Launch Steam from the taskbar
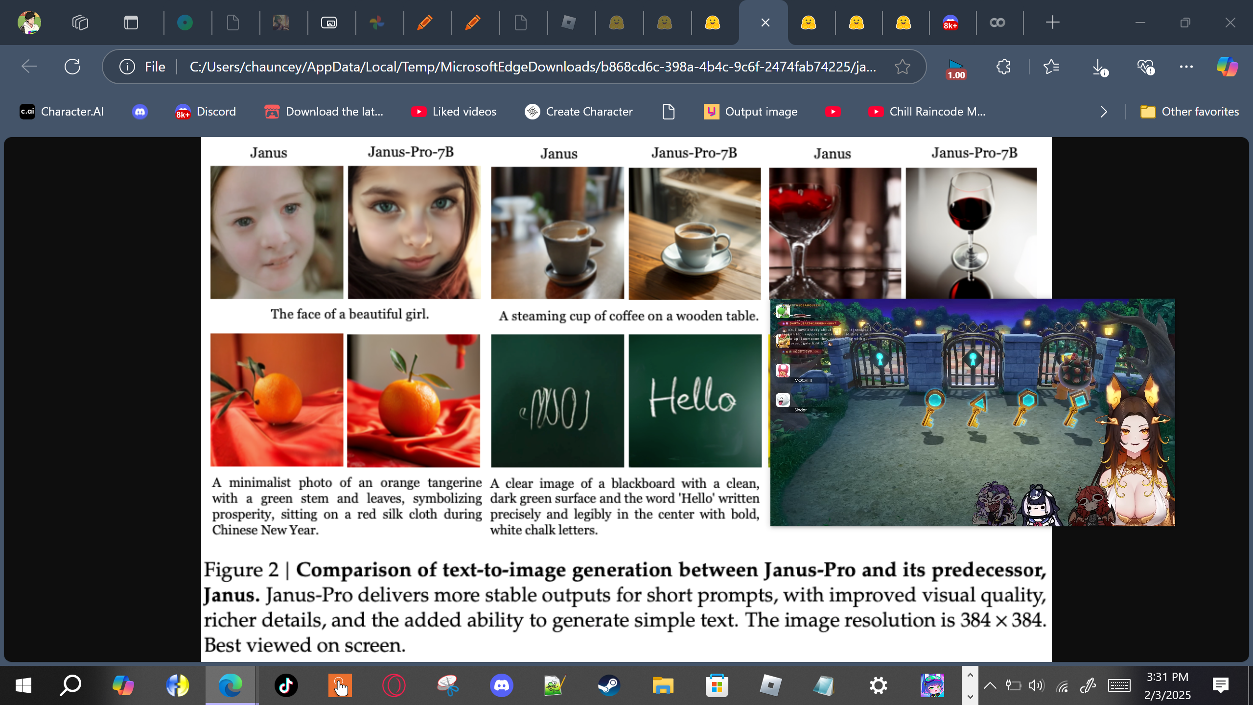Viewport: 1253px width, 705px height. click(x=609, y=685)
